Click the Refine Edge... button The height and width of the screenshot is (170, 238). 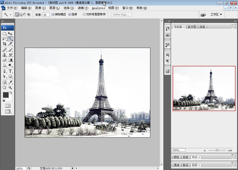point(121,14)
